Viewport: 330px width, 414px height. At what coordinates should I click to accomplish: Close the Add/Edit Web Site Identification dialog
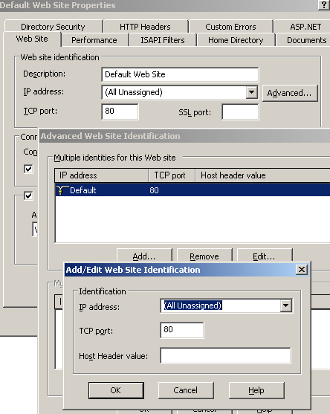[302, 270]
